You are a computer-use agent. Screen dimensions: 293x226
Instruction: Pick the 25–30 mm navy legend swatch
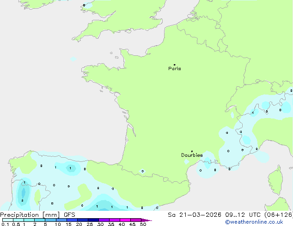tap(93, 220)
